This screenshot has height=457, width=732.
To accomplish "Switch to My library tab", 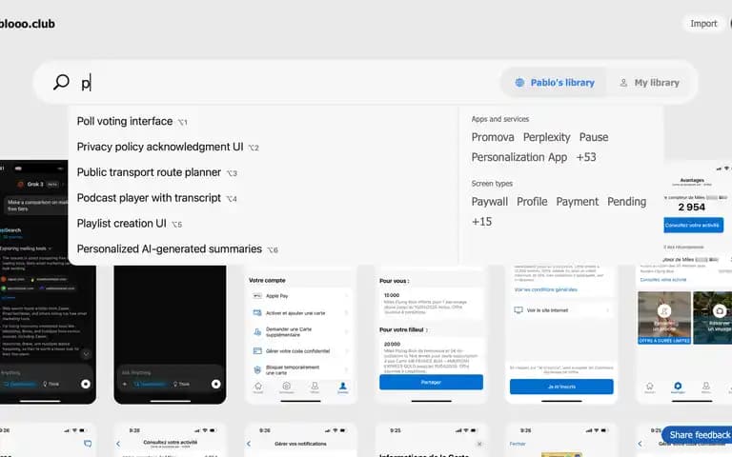I will click(x=649, y=83).
